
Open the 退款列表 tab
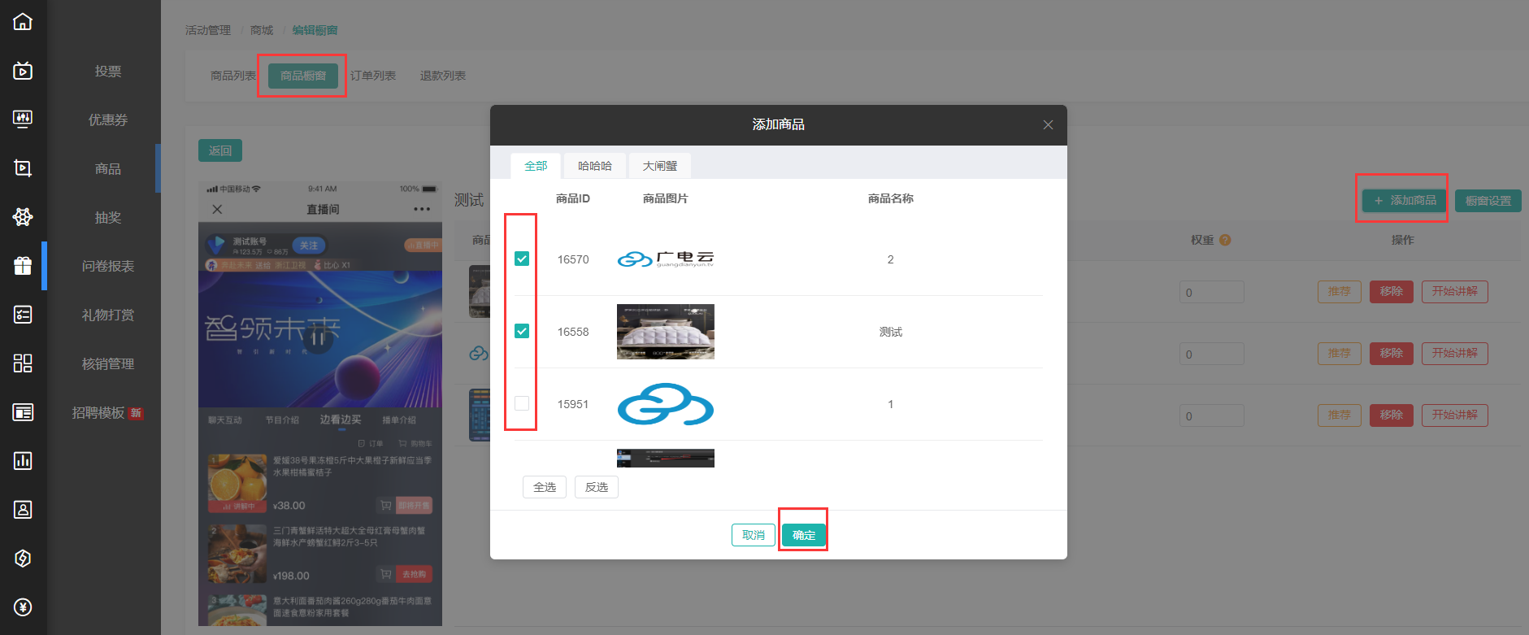click(x=443, y=76)
